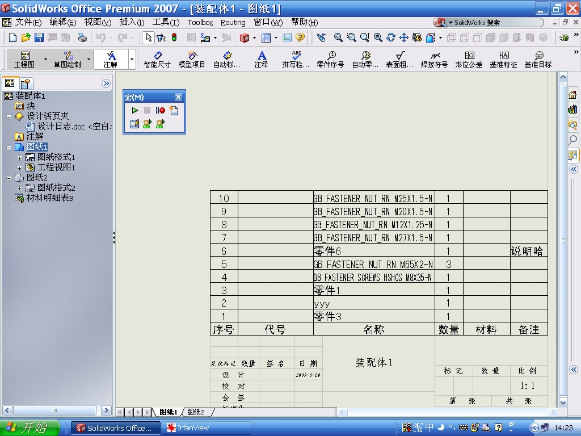The image size is (581, 436).
Task: Click the Search magnifier icon in the task pane
Action: (x=572, y=140)
